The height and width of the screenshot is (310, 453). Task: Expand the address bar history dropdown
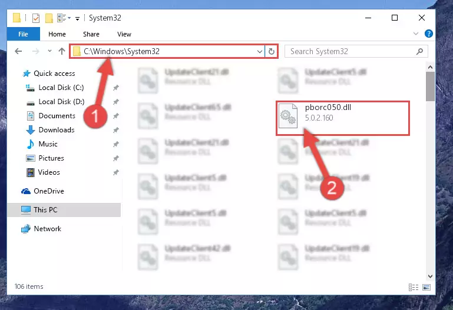pos(259,52)
